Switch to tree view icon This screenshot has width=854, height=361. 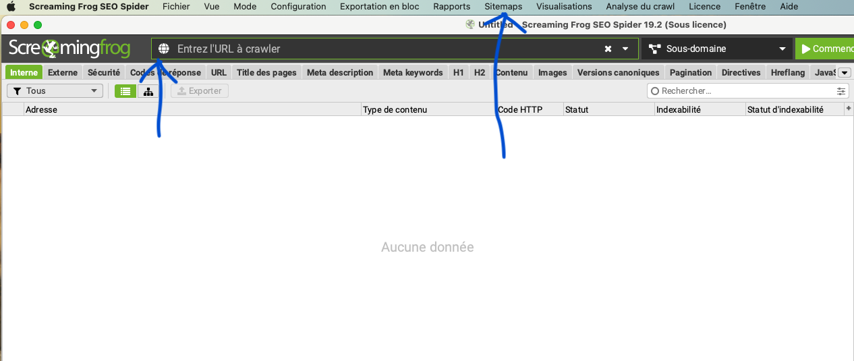coord(148,91)
